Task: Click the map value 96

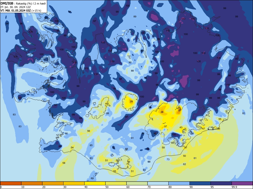Action: (x=21, y=24)
